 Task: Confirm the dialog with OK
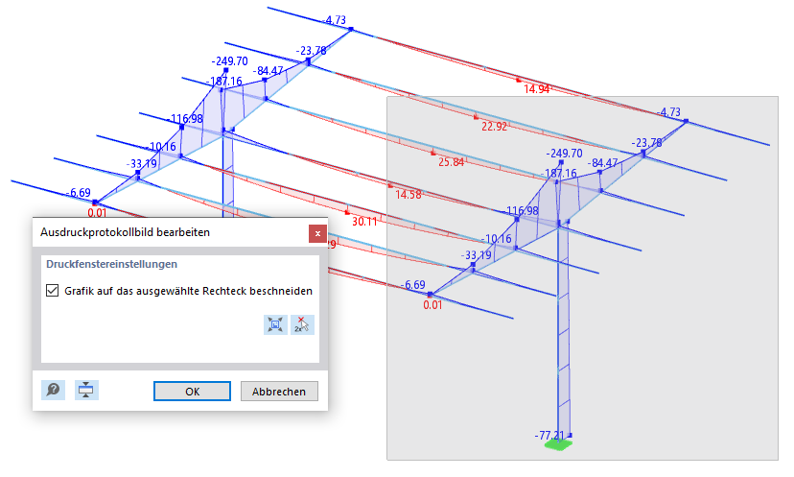pyautogui.click(x=193, y=392)
